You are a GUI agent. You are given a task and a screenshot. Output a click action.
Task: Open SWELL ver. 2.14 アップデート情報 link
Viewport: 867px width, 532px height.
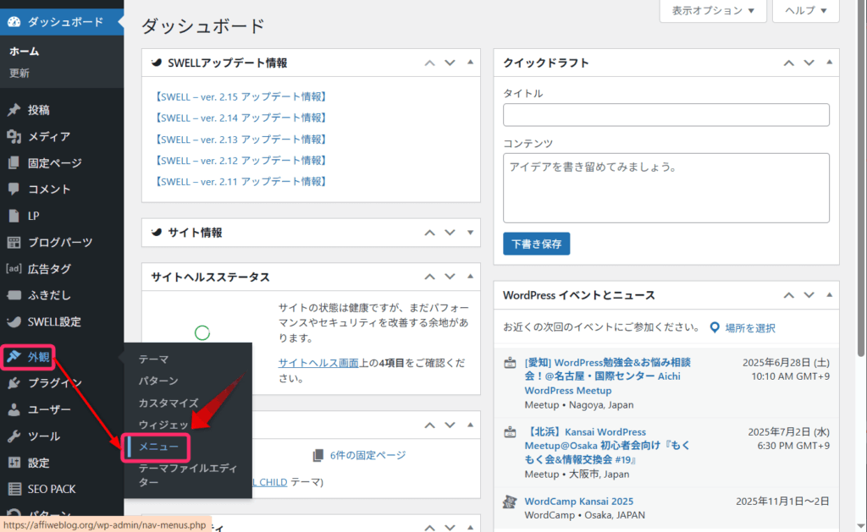tap(240, 118)
